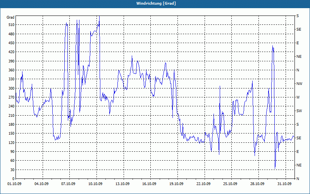Select the 180 value on the left axis
Screen dimensions: 310x194
tap(12, 125)
